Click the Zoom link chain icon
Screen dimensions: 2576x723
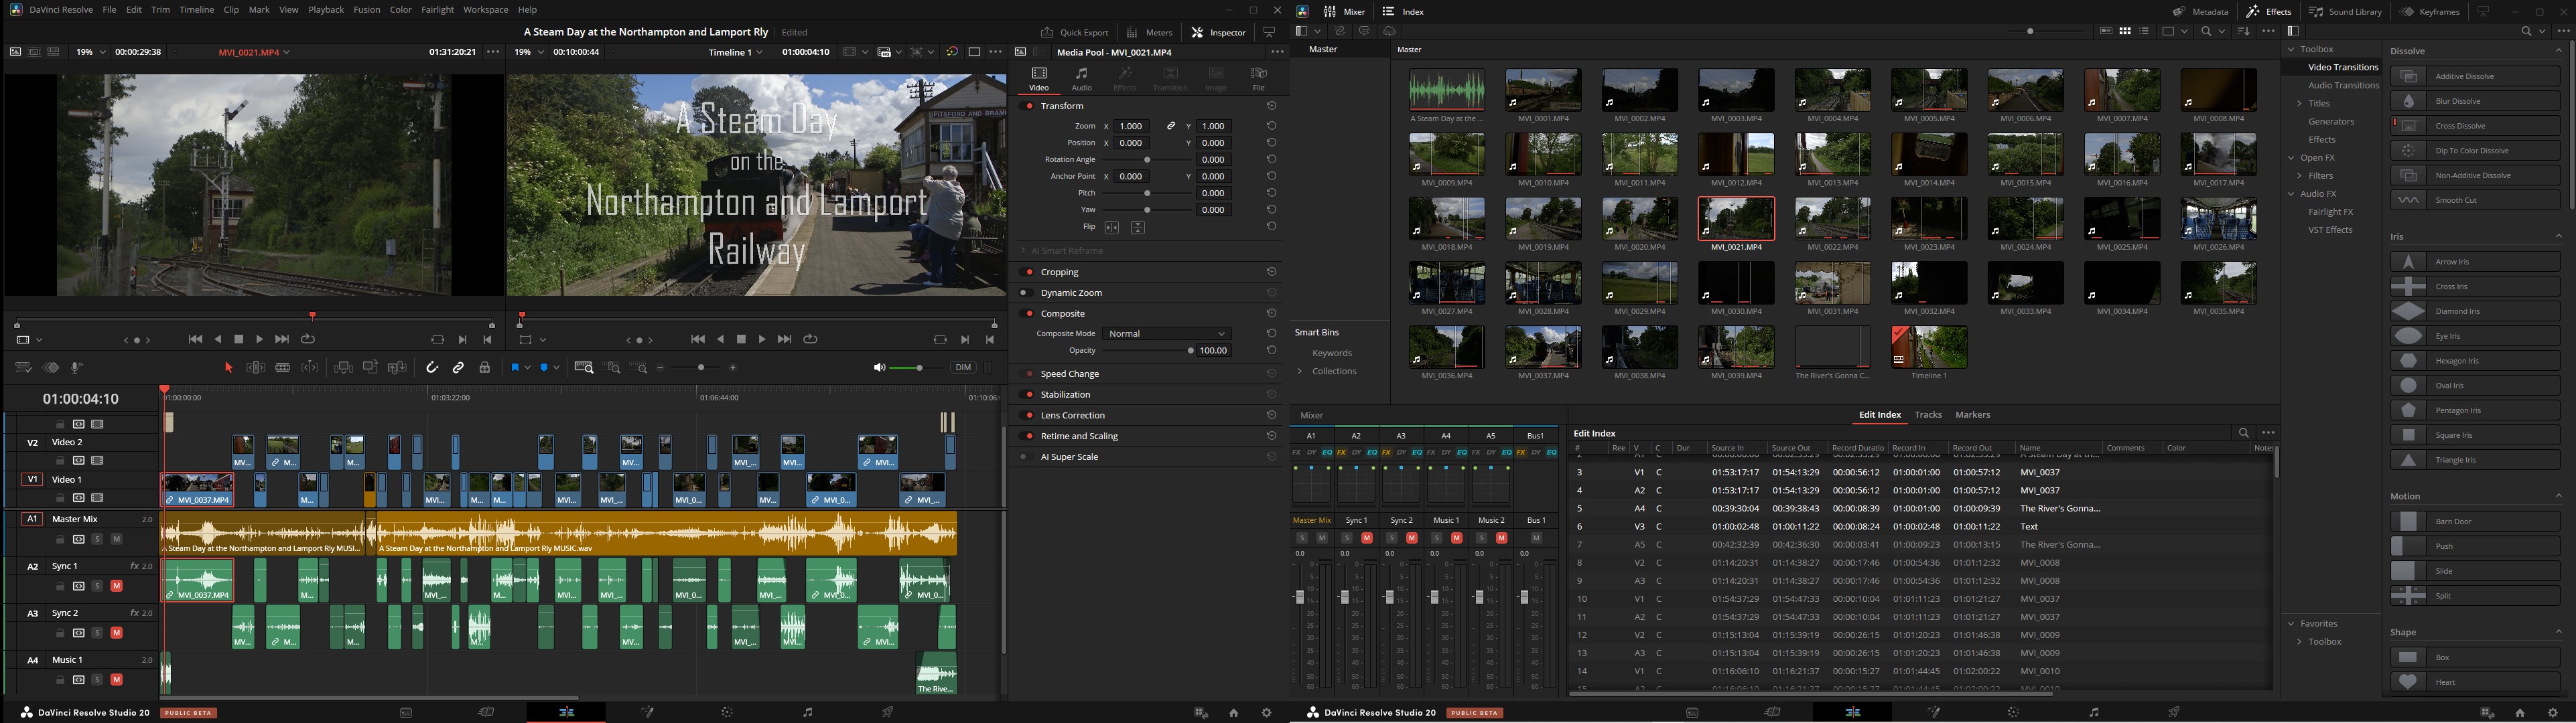click(1171, 127)
